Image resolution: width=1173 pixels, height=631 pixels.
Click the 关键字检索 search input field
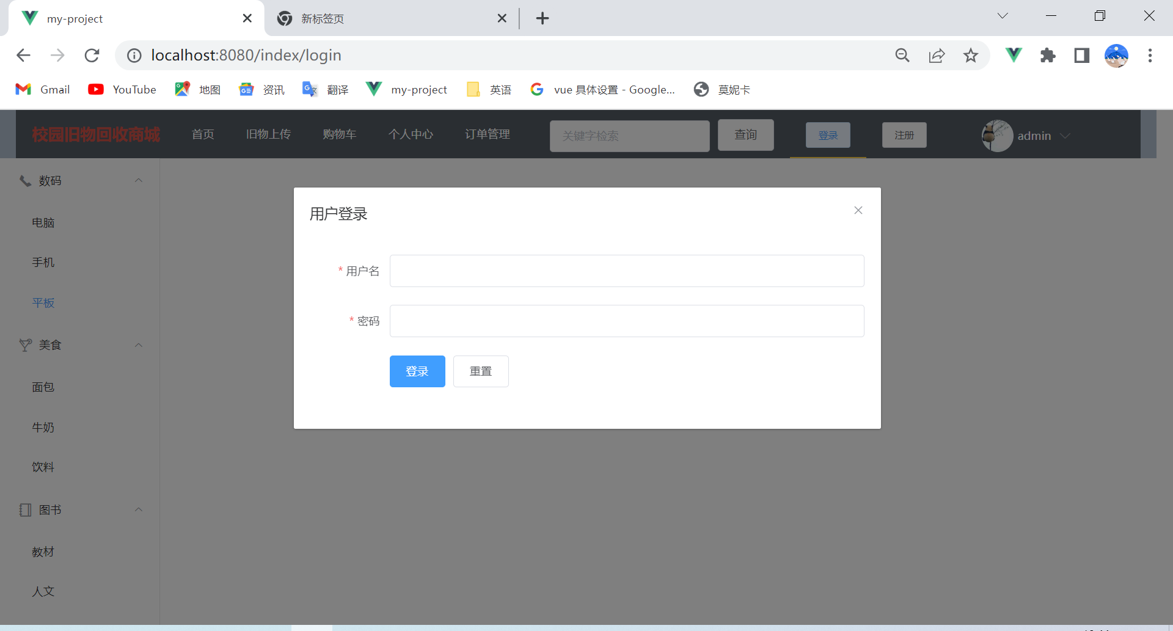(629, 136)
